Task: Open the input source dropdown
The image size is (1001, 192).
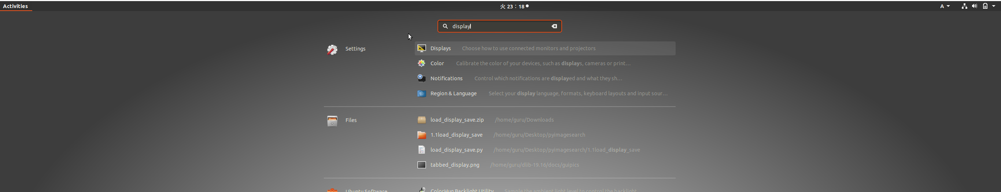Action: tap(945, 6)
